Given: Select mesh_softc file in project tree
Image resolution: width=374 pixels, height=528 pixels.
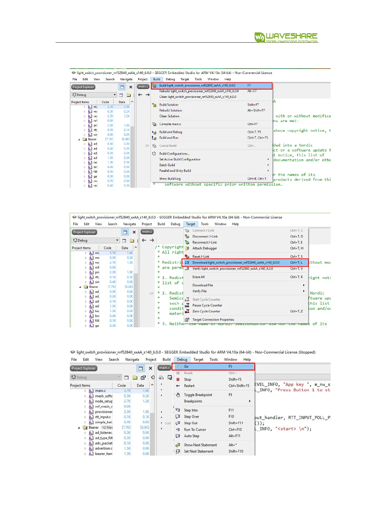Looking at the screenshot, I should click(x=104, y=396).
